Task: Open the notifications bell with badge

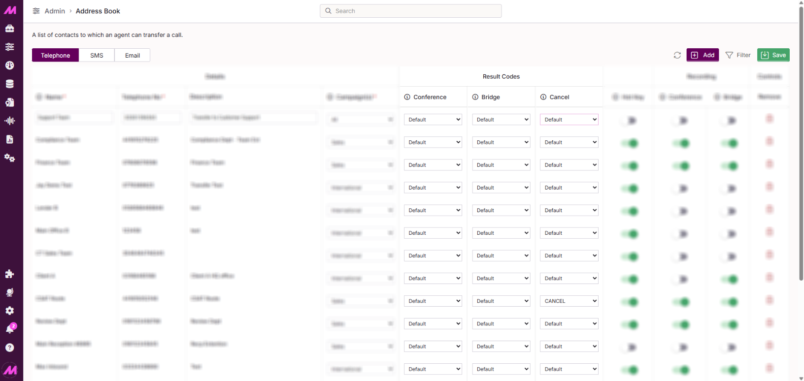Action: pyautogui.click(x=10, y=329)
